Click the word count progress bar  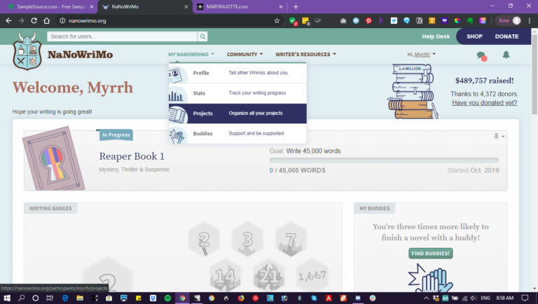point(384,160)
